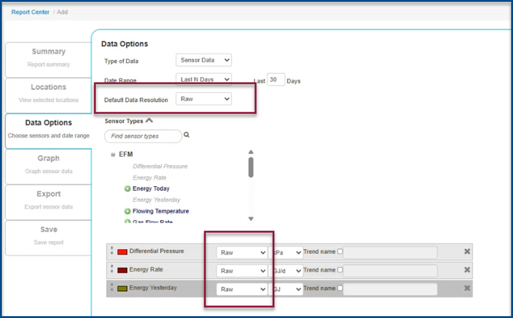This screenshot has height=318, width=513.
Task: Click the Find sensor types search field
Action: (x=143, y=136)
